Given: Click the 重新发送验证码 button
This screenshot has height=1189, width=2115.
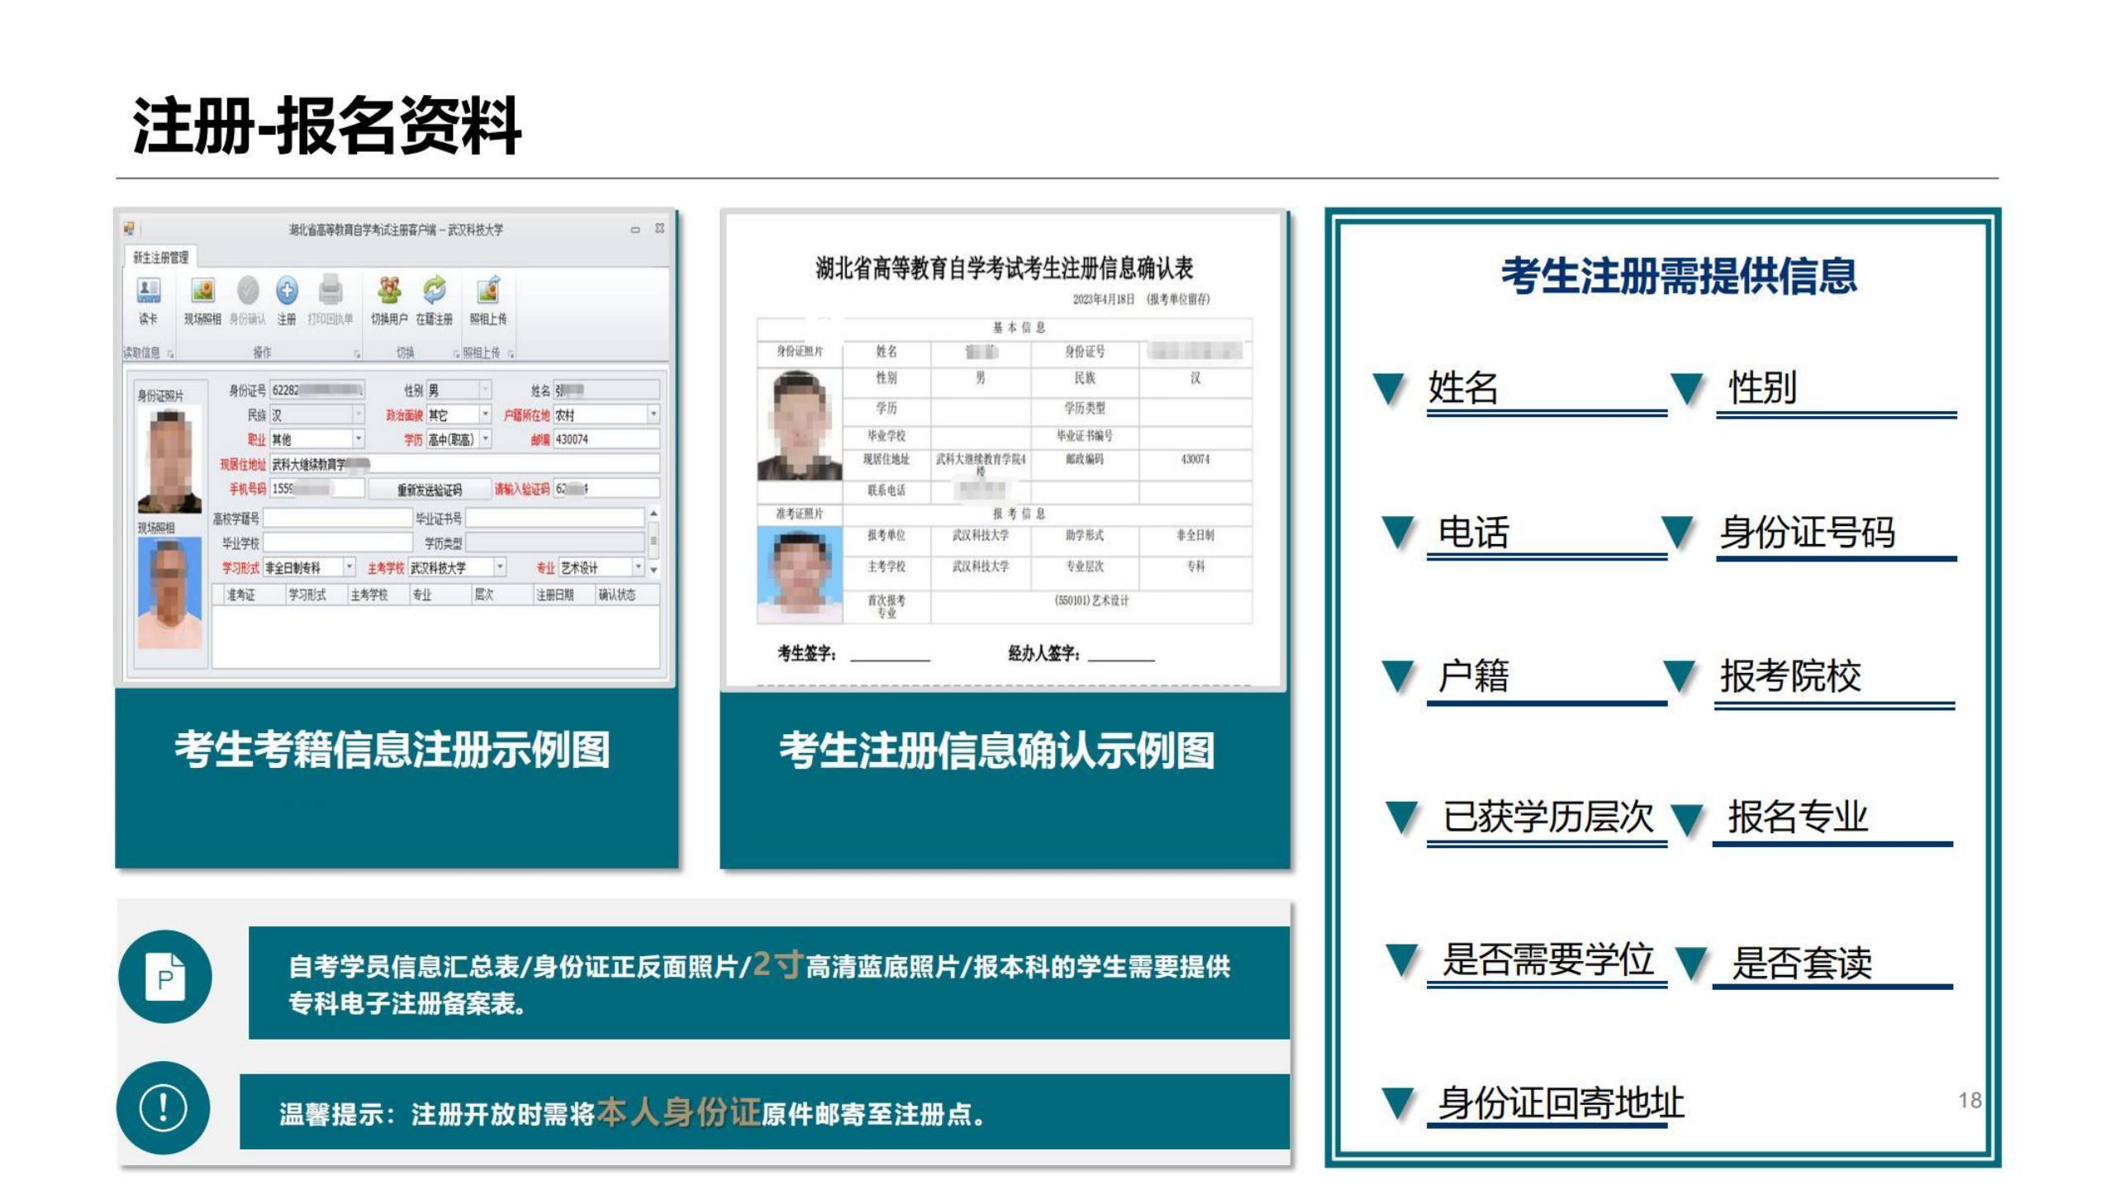Looking at the screenshot, I should click(429, 489).
